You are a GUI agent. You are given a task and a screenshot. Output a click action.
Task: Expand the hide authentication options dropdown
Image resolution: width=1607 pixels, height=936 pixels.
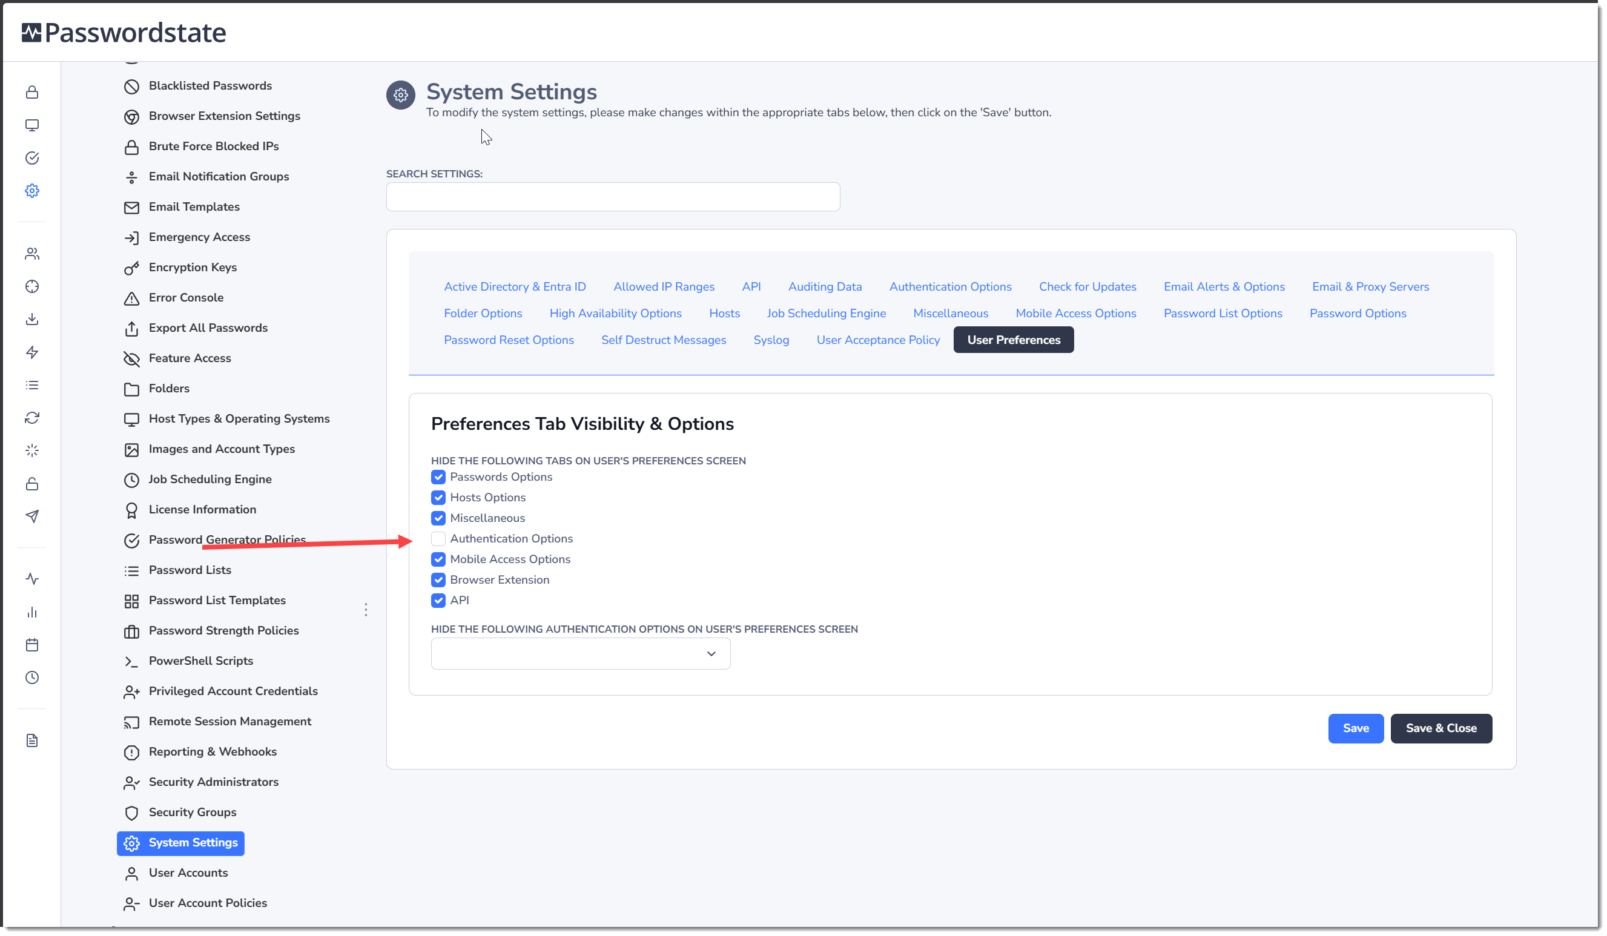click(580, 654)
